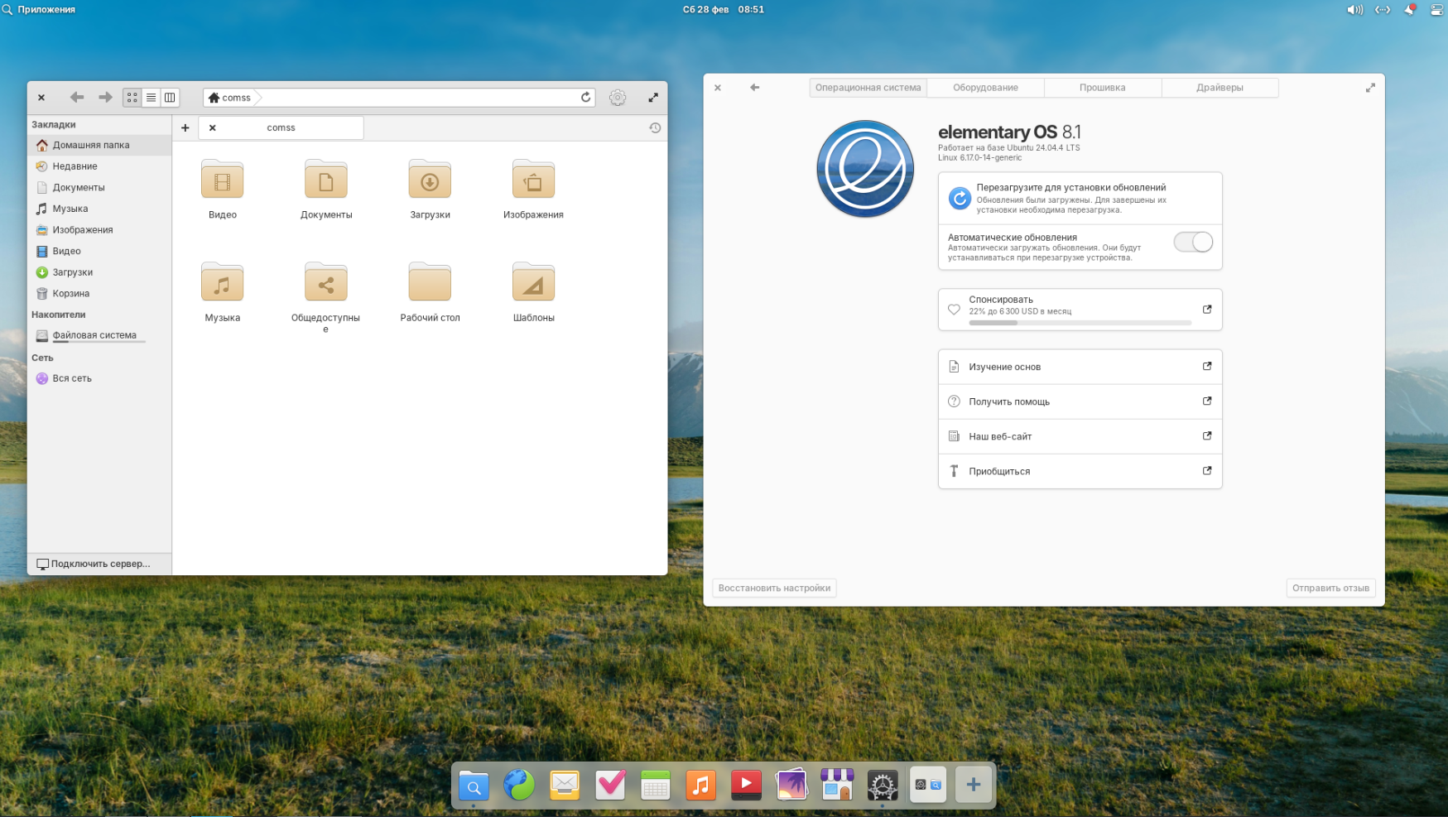This screenshot has height=817, width=1448.
Task: Open the tab history menu
Action: (655, 128)
